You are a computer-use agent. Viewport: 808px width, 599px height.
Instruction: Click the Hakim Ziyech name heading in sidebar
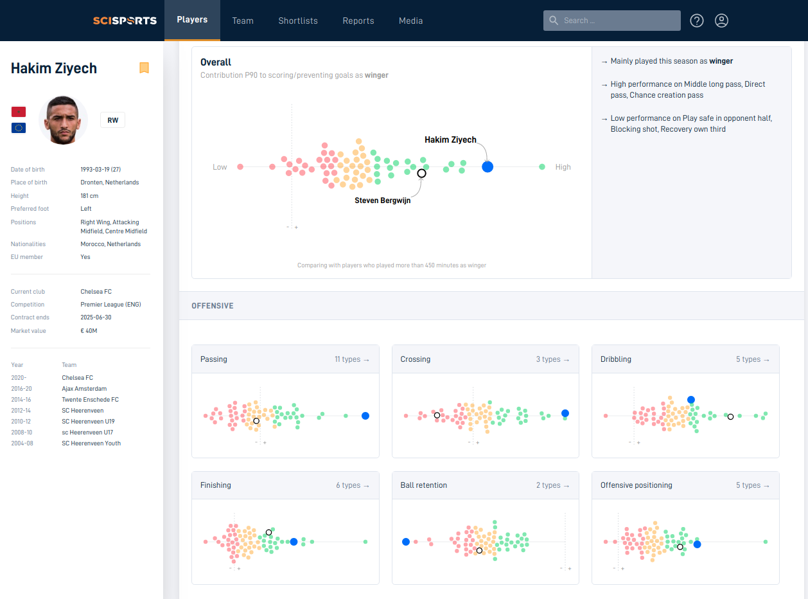(54, 68)
